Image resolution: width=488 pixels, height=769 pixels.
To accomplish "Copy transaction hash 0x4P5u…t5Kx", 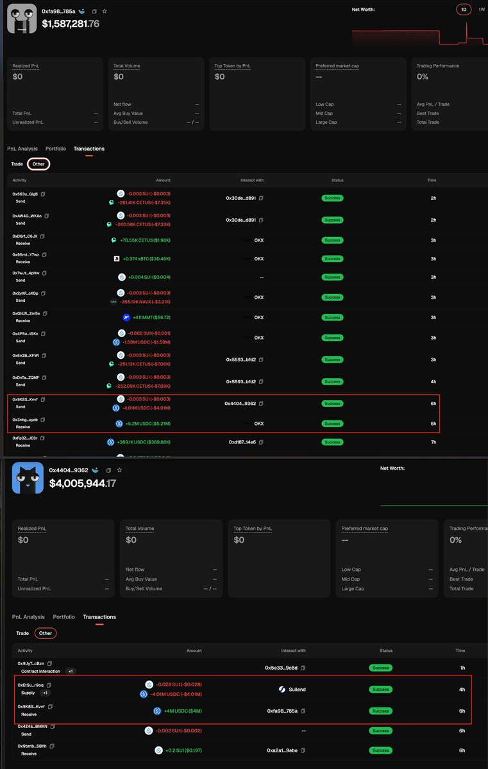I will [44, 333].
